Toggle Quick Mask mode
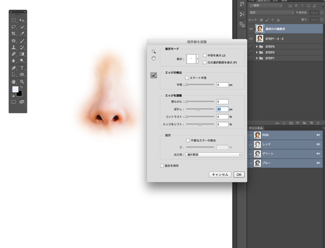The image size is (325, 248). click(14, 102)
